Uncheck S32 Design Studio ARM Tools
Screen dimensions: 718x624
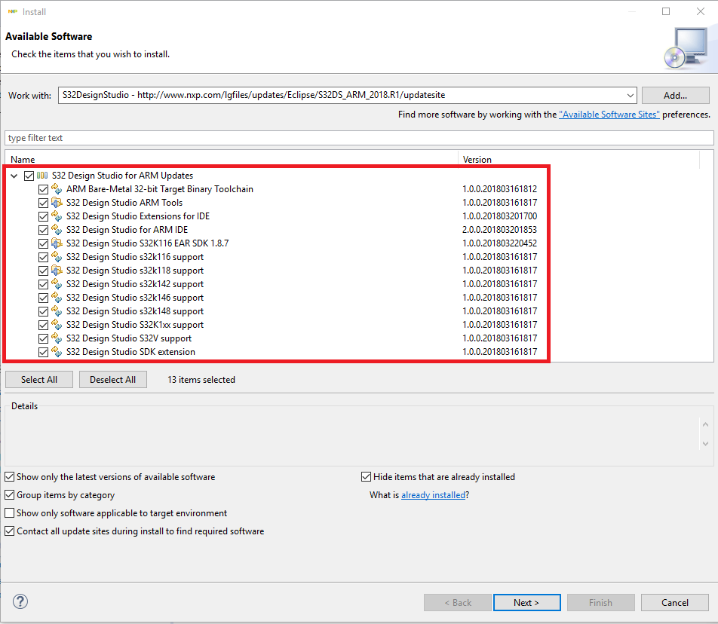click(43, 203)
